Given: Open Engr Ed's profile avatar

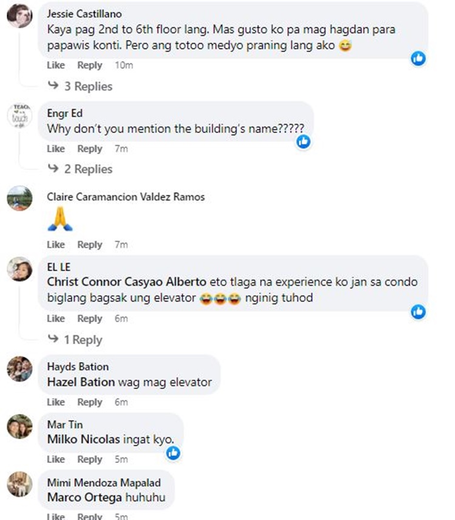Looking at the screenshot, I should [x=19, y=116].
